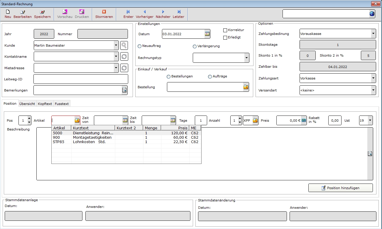This screenshot has height=229, width=382.
Task: Choose the Aufträge radio option
Action: (x=210, y=77)
